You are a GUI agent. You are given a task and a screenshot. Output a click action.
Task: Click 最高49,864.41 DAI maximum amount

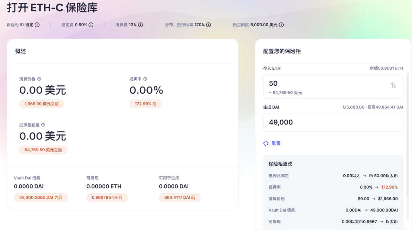pos(385,107)
